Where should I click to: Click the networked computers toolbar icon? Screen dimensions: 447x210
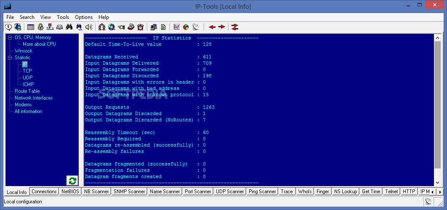tap(50, 27)
